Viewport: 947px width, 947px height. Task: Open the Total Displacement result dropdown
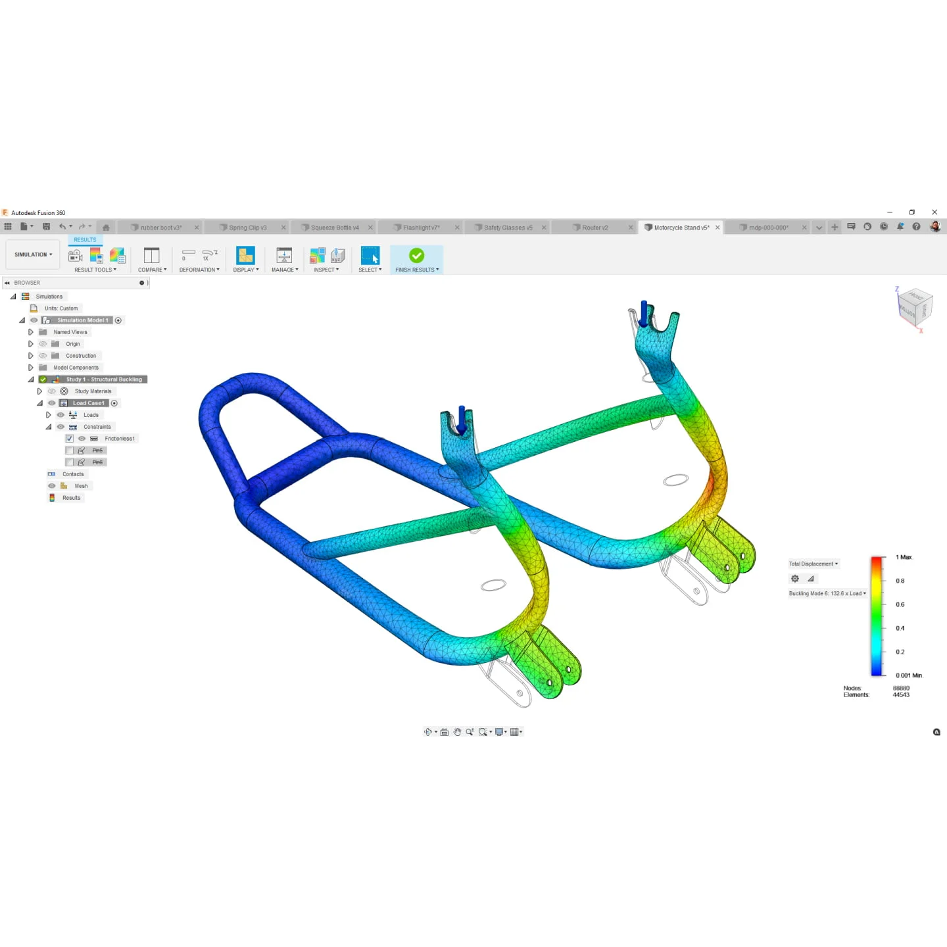tap(813, 564)
